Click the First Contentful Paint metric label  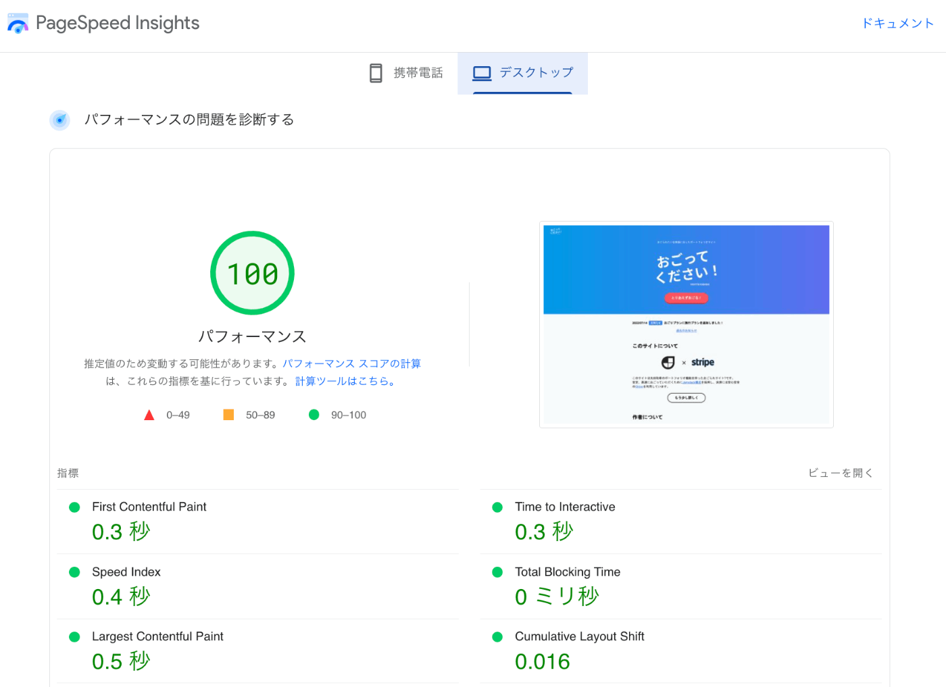[x=149, y=507]
